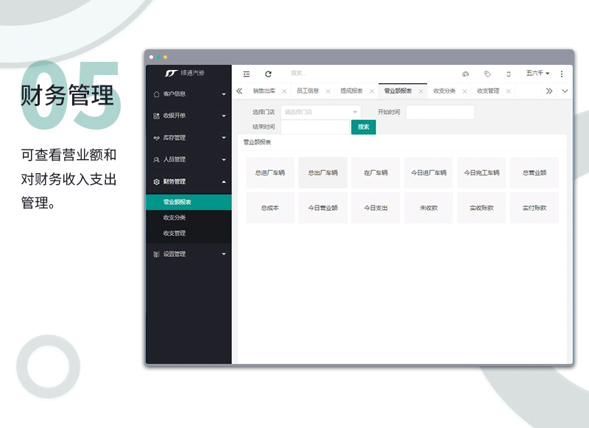Close the 销售出库 tab

point(284,91)
